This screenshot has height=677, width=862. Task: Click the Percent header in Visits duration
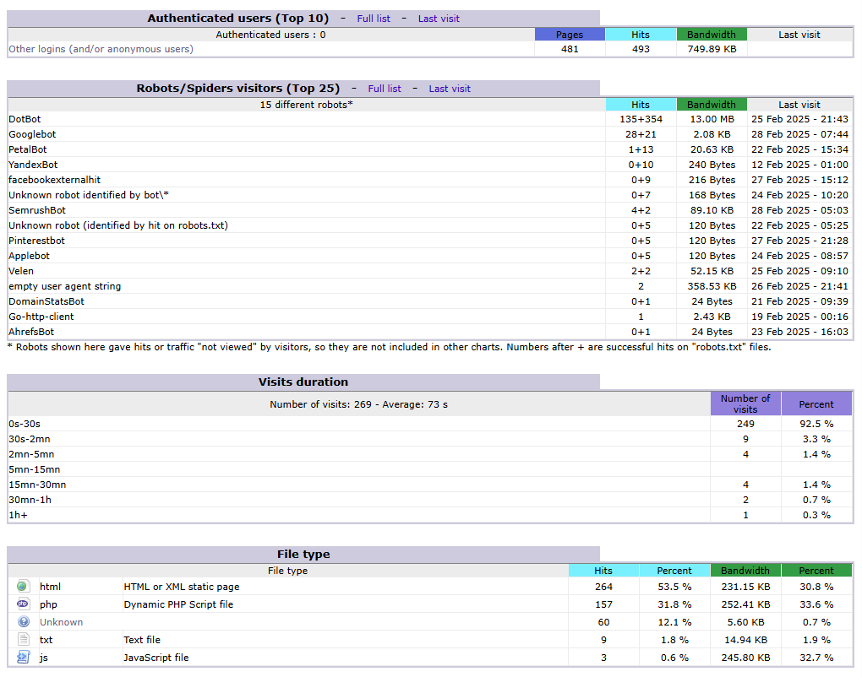[816, 404]
